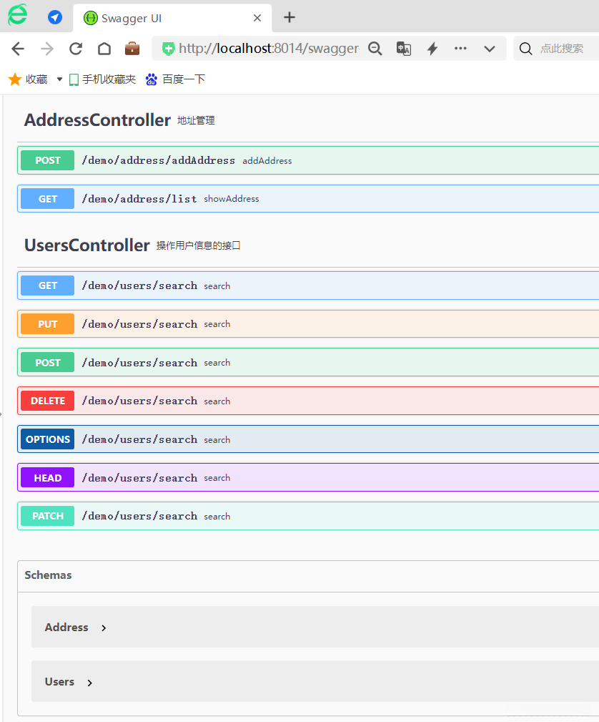This screenshot has height=722, width=599.
Task: Click the briefcase toolbox icon
Action: [x=132, y=49]
